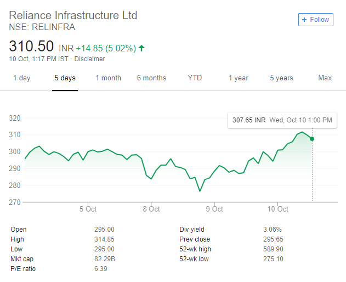Click the 8 Oct axis label
The height and width of the screenshot is (282, 346).
coord(151,209)
